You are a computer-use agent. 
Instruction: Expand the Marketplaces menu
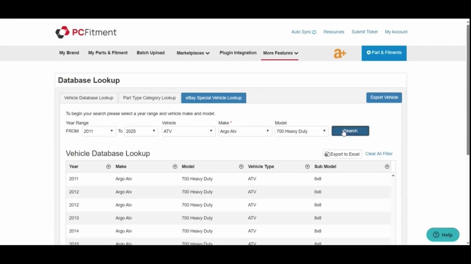193,53
